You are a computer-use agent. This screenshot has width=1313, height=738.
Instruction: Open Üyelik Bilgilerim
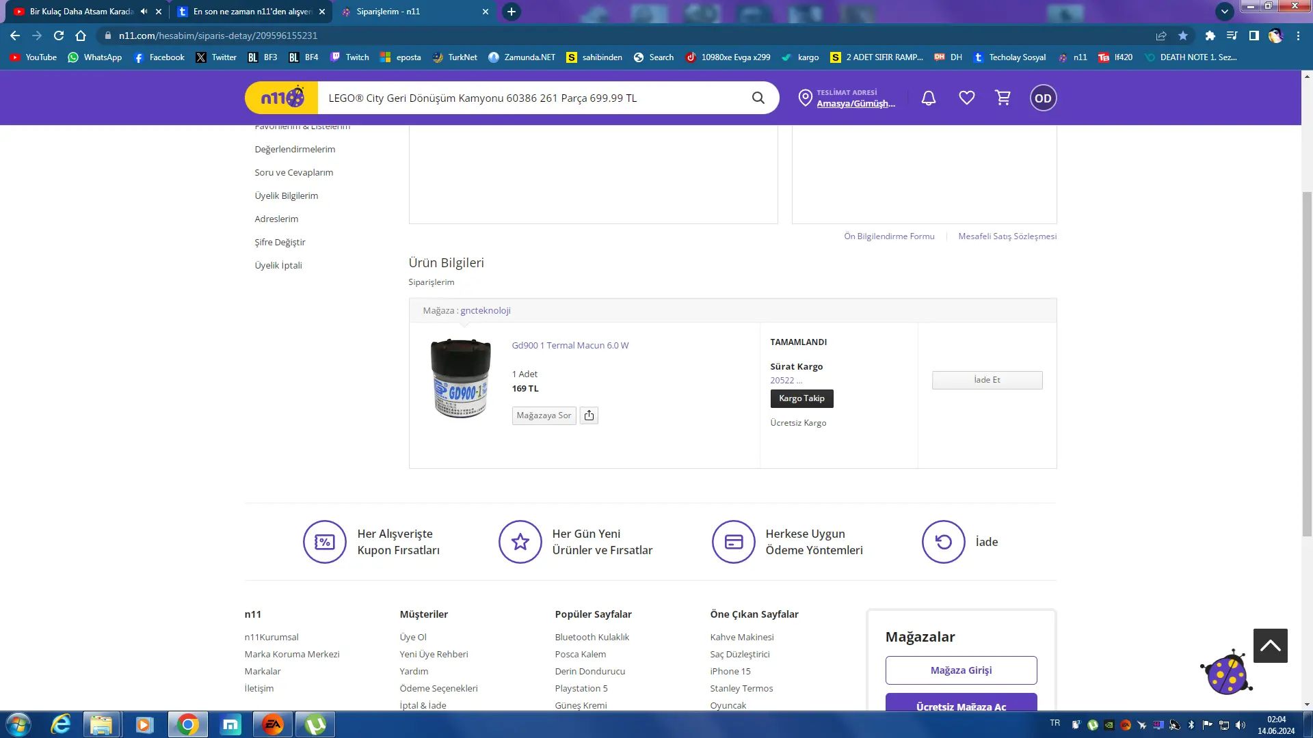pos(287,195)
